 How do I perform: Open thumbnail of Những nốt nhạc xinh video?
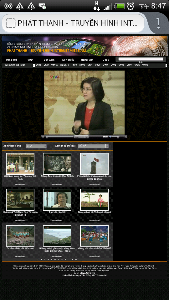(x=94, y=236)
